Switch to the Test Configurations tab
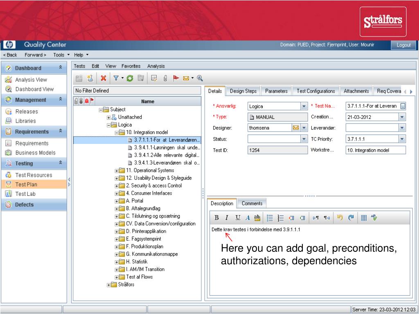This screenshot has width=419, height=314. [x=316, y=91]
